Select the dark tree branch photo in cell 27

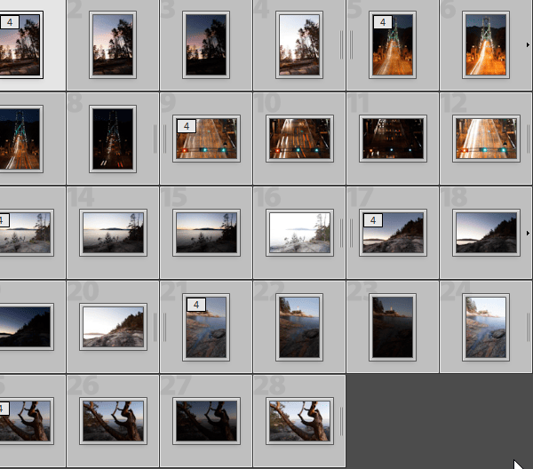206,421
